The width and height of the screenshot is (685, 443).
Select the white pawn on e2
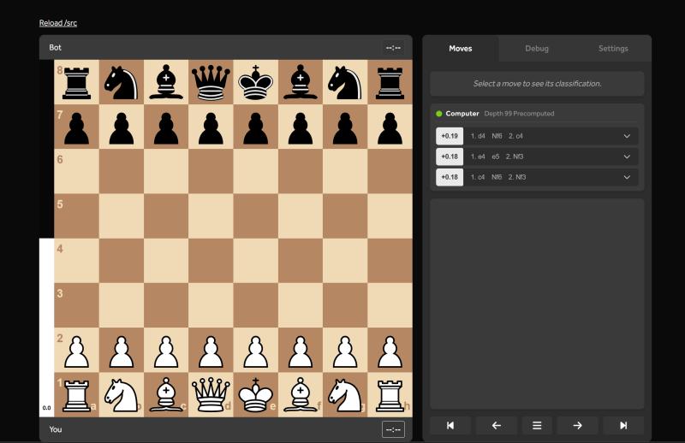pos(255,350)
